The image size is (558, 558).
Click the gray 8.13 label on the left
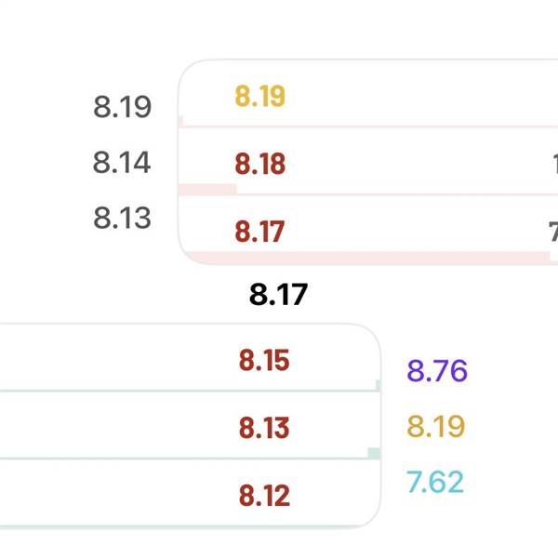(122, 219)
